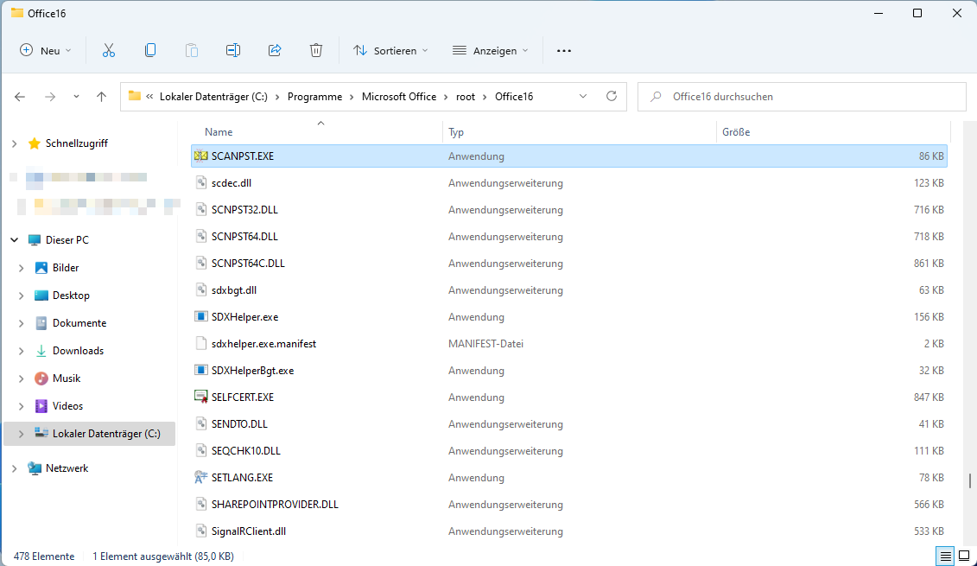Click Programme in the address path
This screenshot has width=977, height=566.
(x=314, y=97)
